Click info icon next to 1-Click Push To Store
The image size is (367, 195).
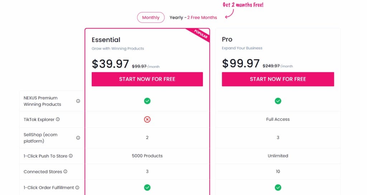tap(71, 156)
